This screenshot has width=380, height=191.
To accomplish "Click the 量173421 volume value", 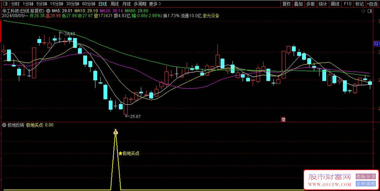I will [x=103, y=16].
